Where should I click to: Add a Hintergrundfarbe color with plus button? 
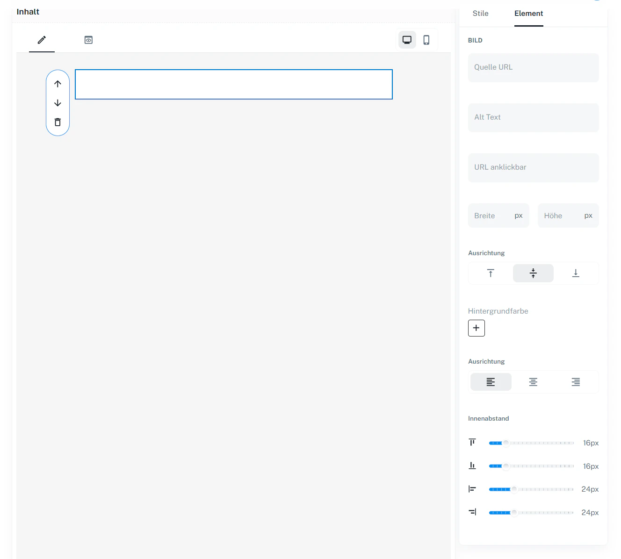click(x=477, y=328)
